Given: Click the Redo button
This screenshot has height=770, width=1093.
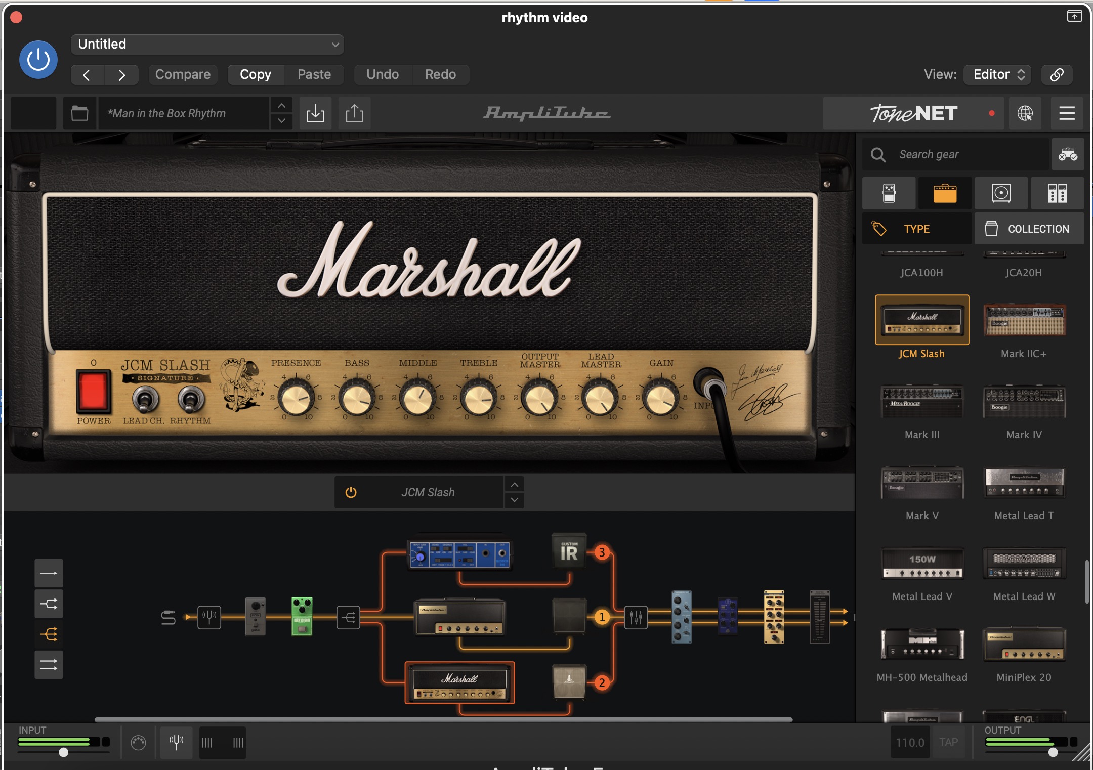Looking at the screenshot, I should tap(441, 75).
